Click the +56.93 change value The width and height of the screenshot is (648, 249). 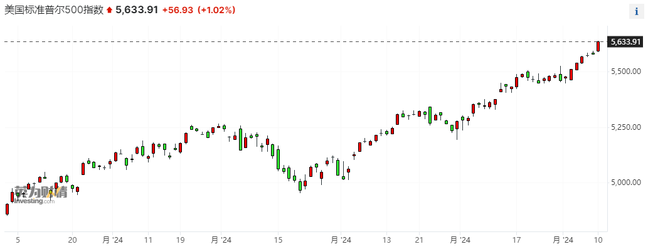pos(178,10)
